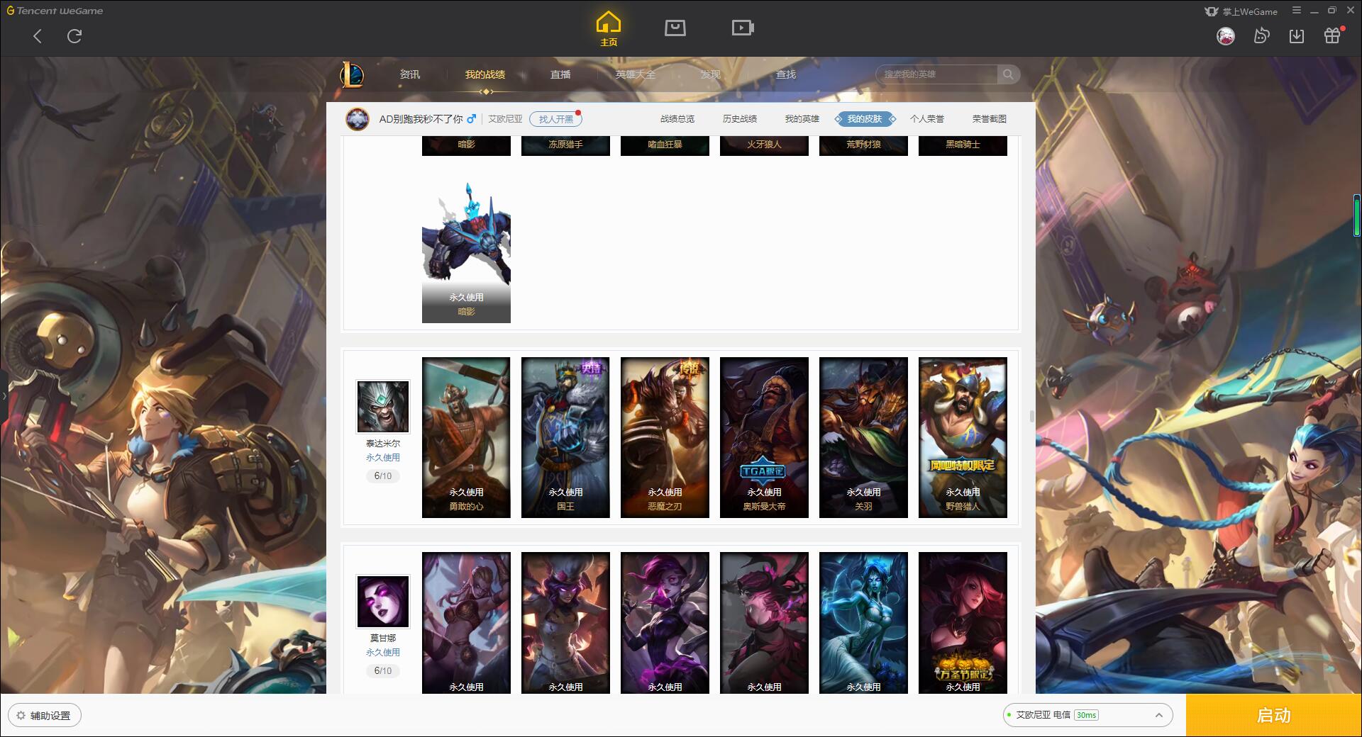This screenshot has width=1362, height=737.
Task: Open the 万圣节限定 Morgana skin card
Action: (963, 623)
